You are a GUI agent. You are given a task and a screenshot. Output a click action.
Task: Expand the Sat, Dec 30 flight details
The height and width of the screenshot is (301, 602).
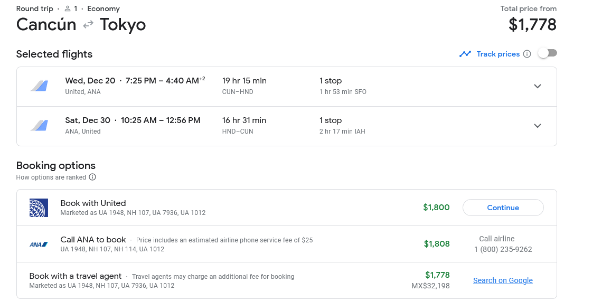(538, 126)
